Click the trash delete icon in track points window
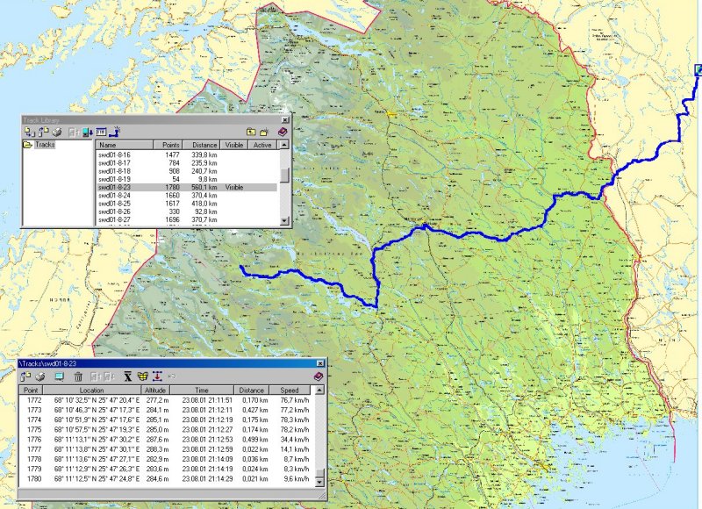The height and width of the screenshot is (509, 702). pos(78,376)
